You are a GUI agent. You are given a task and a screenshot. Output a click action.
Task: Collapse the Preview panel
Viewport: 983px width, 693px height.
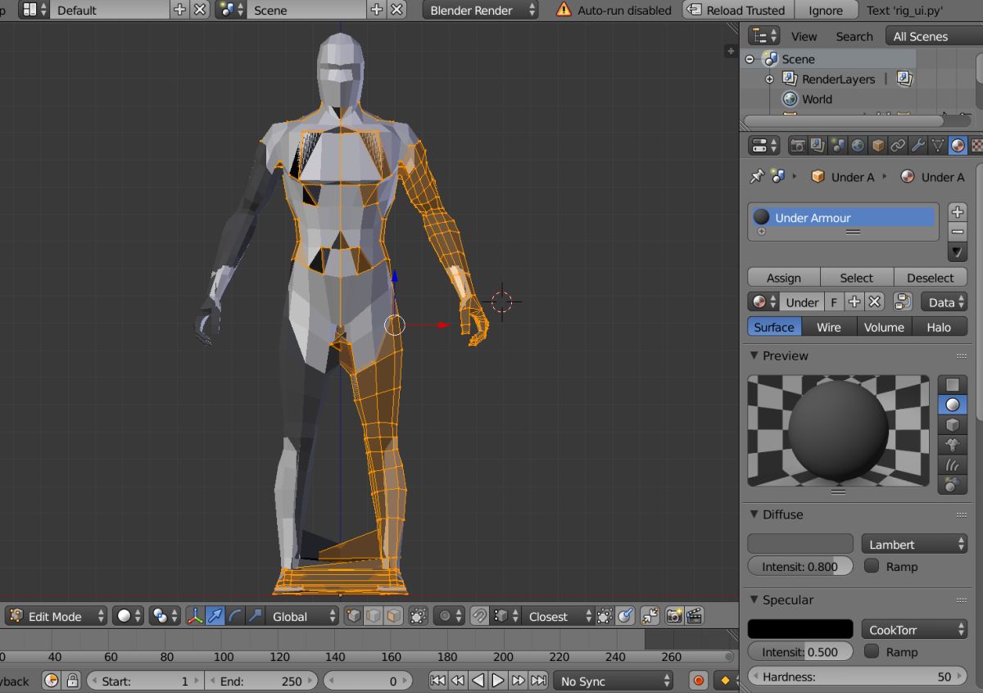pos(754,356)
